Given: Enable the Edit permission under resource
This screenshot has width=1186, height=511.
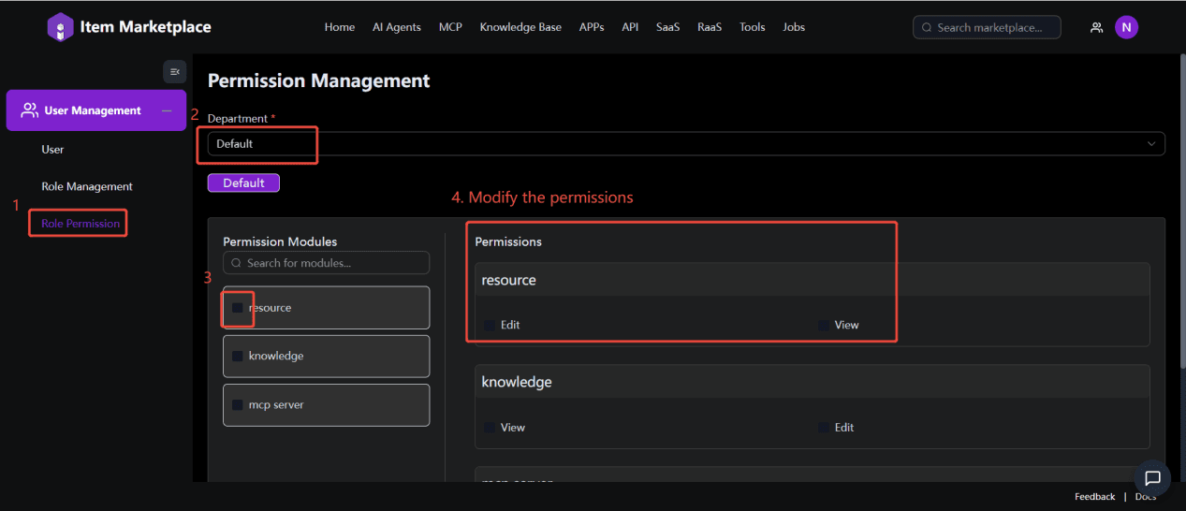Looking at the screenshot, I should click(x=490, y=325).
